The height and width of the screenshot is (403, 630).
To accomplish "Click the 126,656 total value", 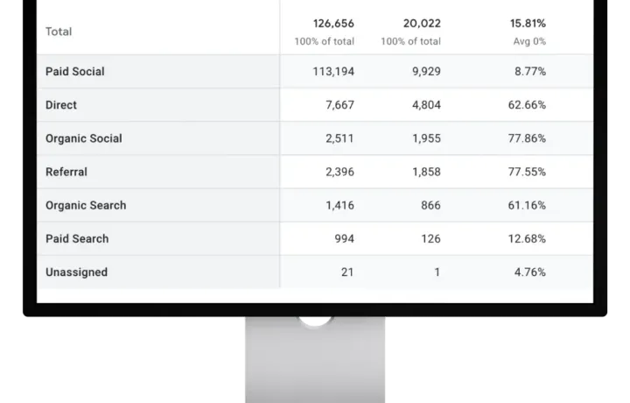I will click(x=333, y=24).
